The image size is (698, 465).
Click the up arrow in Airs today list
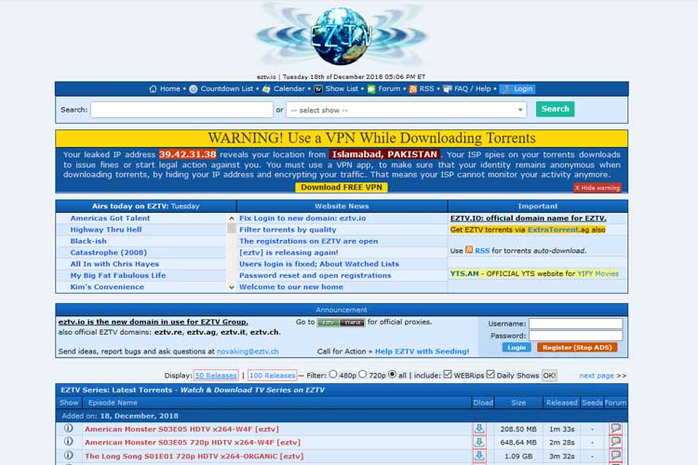[232, 218]
